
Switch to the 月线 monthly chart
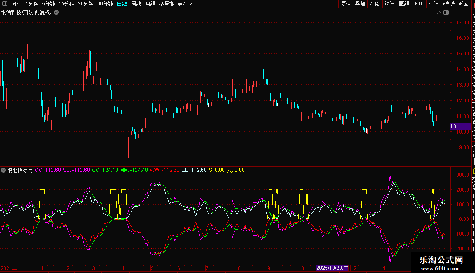[x=150, y=4]
